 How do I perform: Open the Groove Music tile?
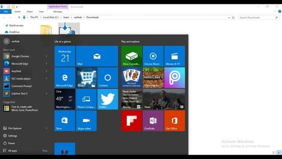coord(153,56)
